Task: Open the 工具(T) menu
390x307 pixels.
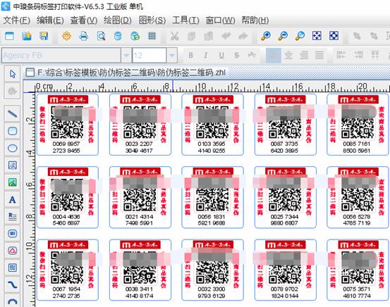Action: 185,20
